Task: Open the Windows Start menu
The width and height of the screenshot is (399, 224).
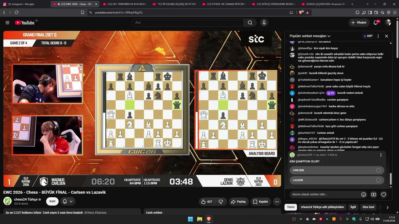Action: 190,219
